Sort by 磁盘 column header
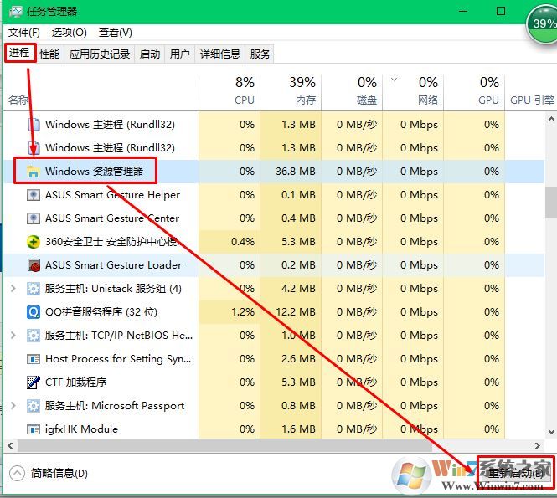 pos(352,91)
